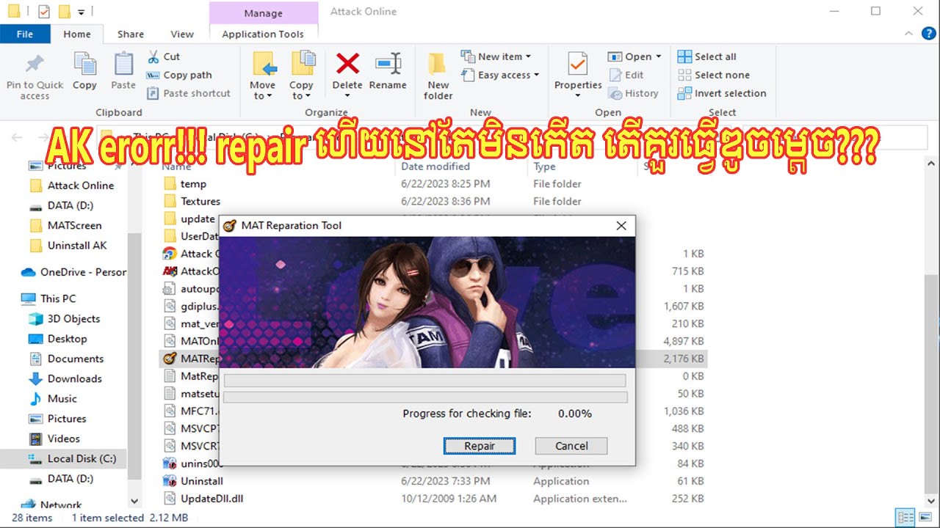This screenshot has width=940, height=528.
Task: Click the Edit command
Action: [626, 75]
